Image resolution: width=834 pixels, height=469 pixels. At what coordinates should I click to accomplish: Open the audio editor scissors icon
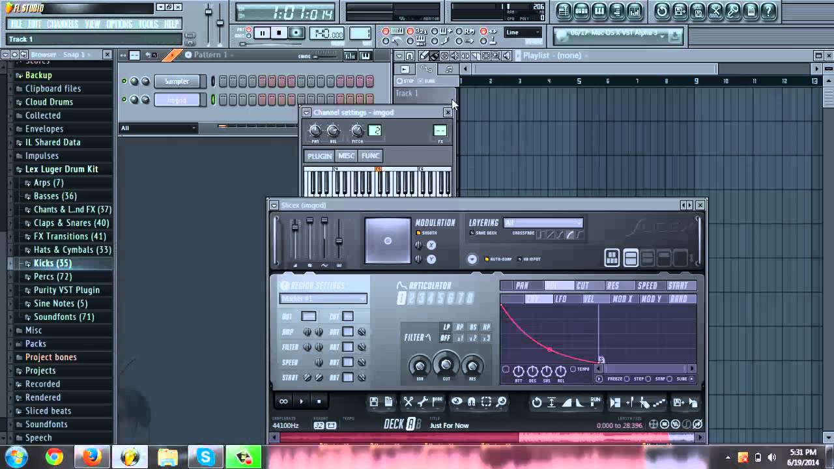coord(715,11)
